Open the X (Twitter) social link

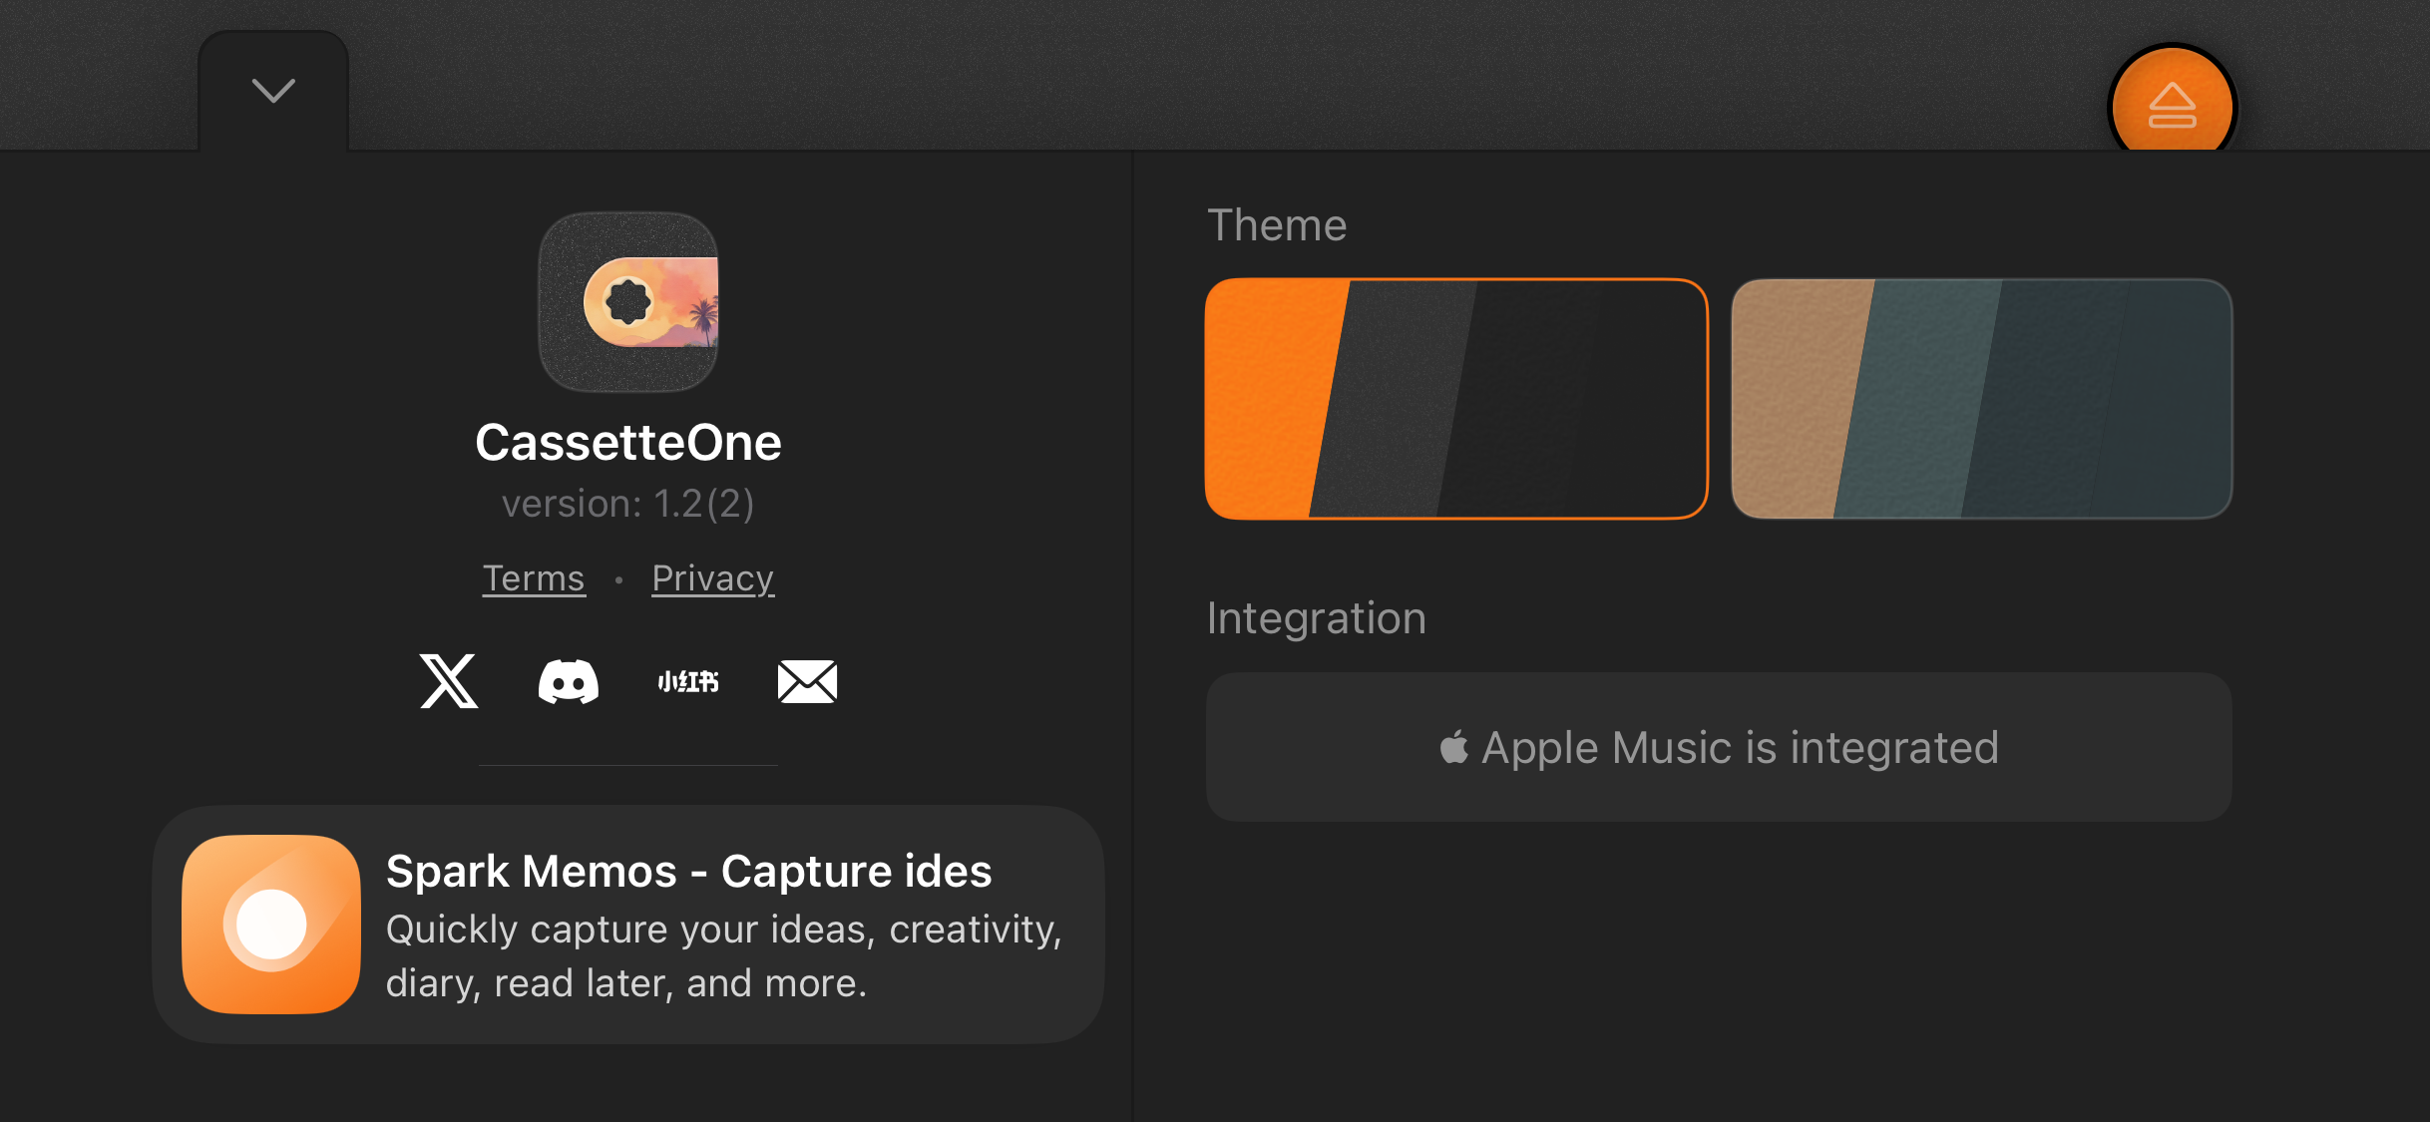pyautogui.click(x=449, y=682)
